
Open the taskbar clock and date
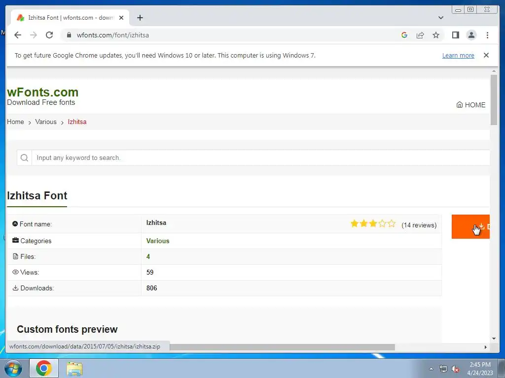[480, 369]
